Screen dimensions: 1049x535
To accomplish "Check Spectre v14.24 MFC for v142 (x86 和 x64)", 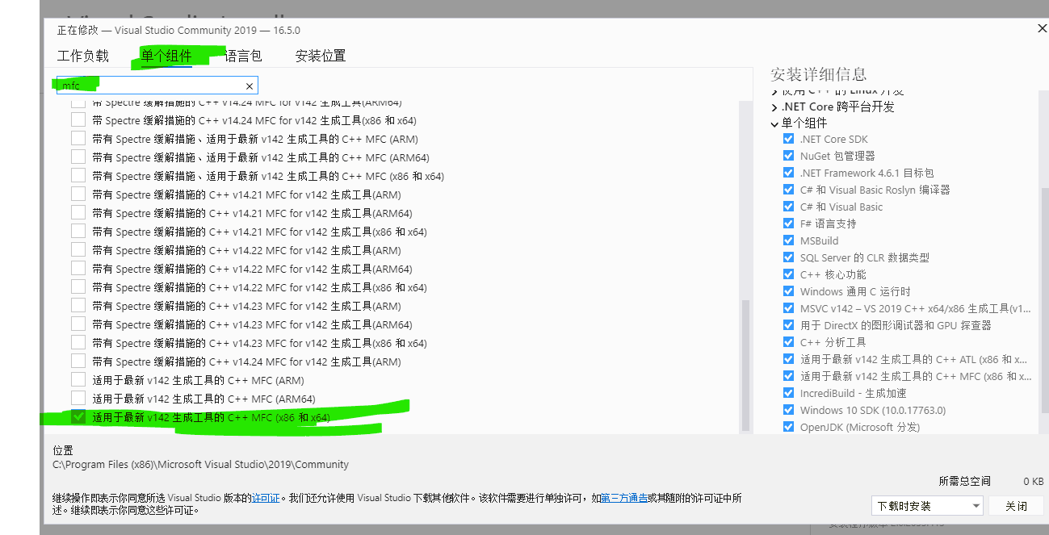I will point(78,120).
